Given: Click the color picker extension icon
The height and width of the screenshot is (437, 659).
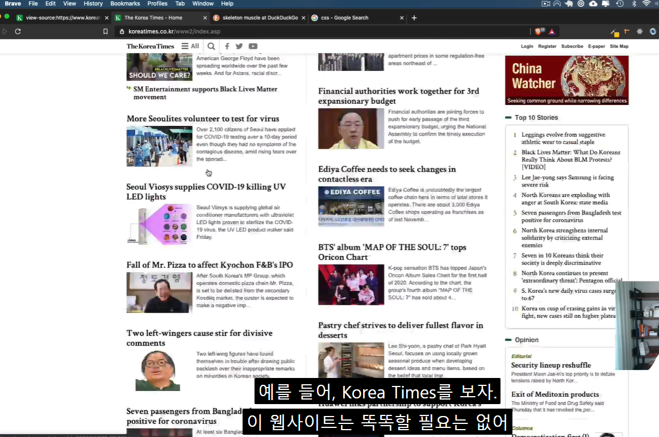Looking at the screenshot, I should (615, 32).
